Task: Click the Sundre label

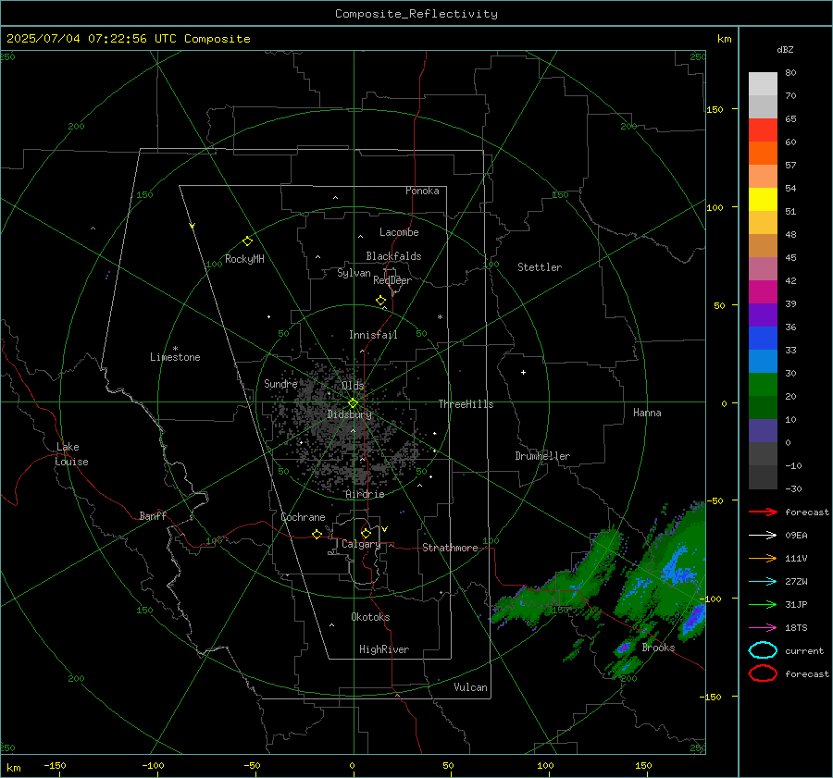Action: pos(280,384)
